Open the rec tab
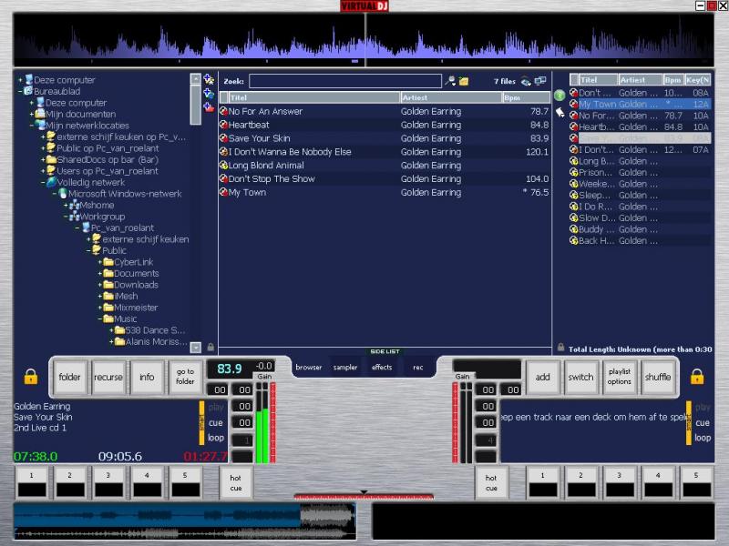Viewport: 729px width, 546px height. (418, 367)
